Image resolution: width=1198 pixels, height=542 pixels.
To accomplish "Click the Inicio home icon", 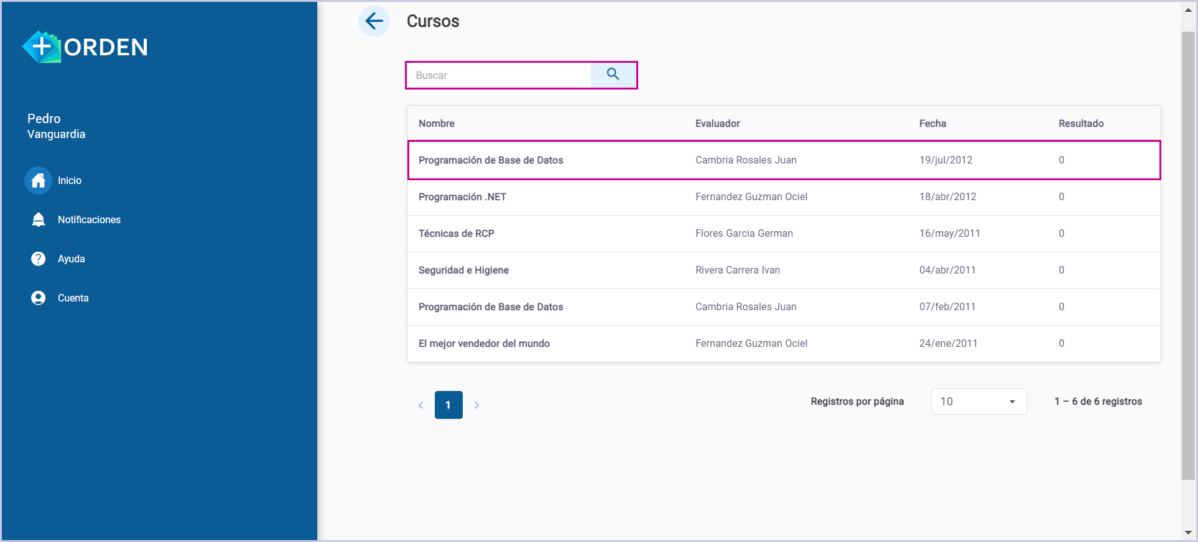I will (38, 180).
